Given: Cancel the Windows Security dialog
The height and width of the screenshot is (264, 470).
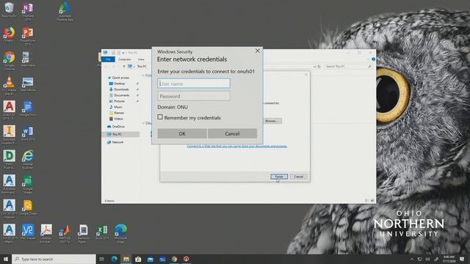Looking at the screenshot, I should (232, 133).
